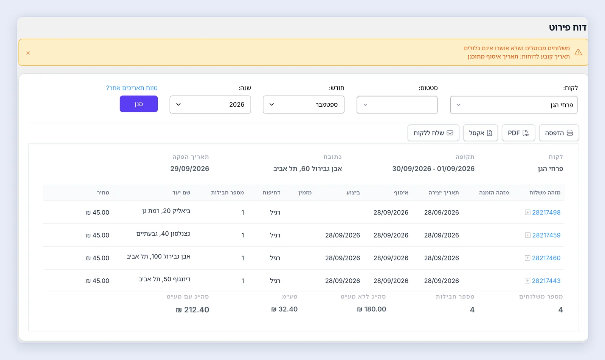
Task: Open the empty סטטוס dropdown
Action: coord(397,105)
